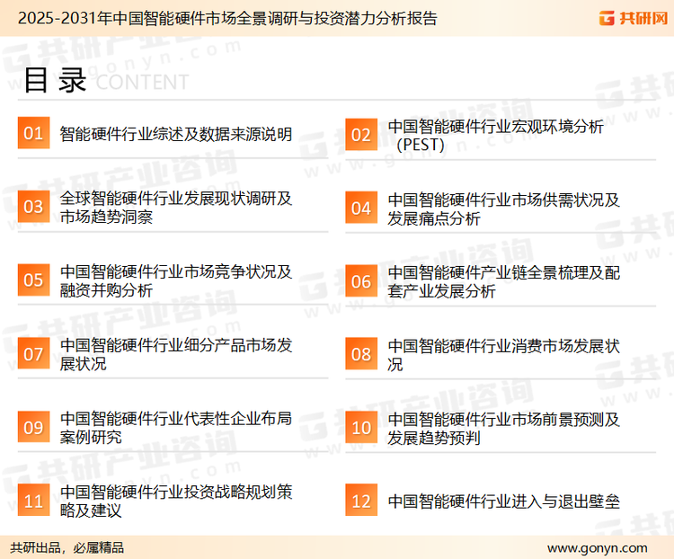Open chapter 中国智能硬件行业消费市场发展状况
The height and width of the screenshot is (559, 674).
[503, 355]
